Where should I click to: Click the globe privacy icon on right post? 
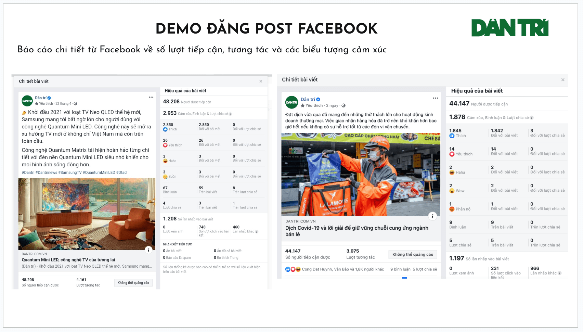pyautogui.click(x=344, y=105)
